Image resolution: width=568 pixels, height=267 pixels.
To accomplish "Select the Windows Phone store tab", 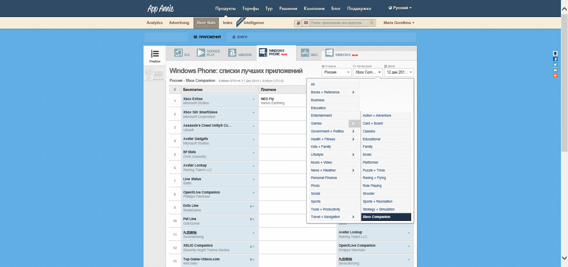I will pos(276,53).
